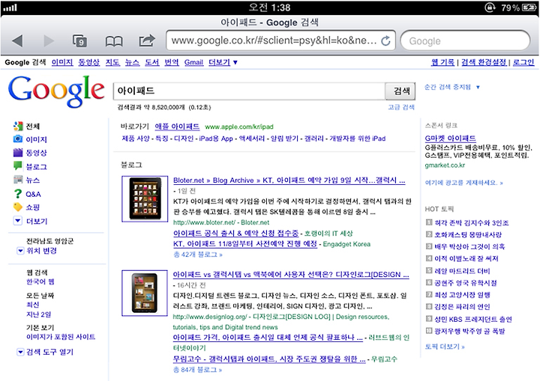This screenshot has height=381, width=540.
Task: Open Gmail in the top navigation bar
Action: (x=194, y=62)
